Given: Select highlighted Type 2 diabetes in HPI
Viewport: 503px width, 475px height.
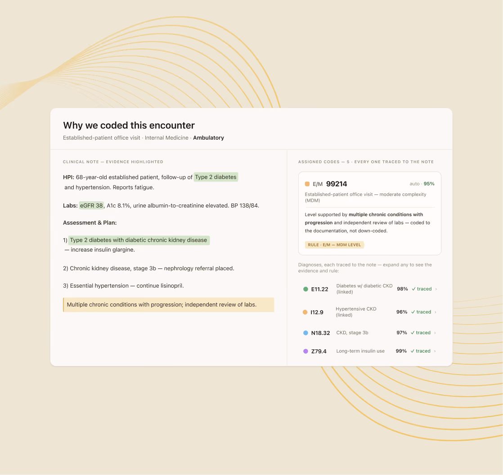Looking at the screenshot, I should click(216, 177).
